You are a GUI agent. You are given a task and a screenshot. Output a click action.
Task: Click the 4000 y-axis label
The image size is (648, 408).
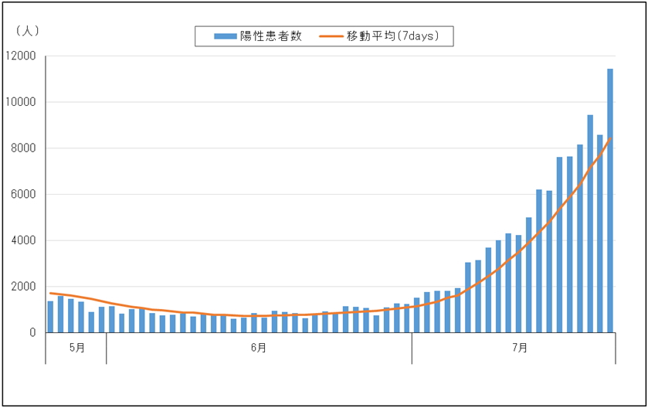[23, 240]
